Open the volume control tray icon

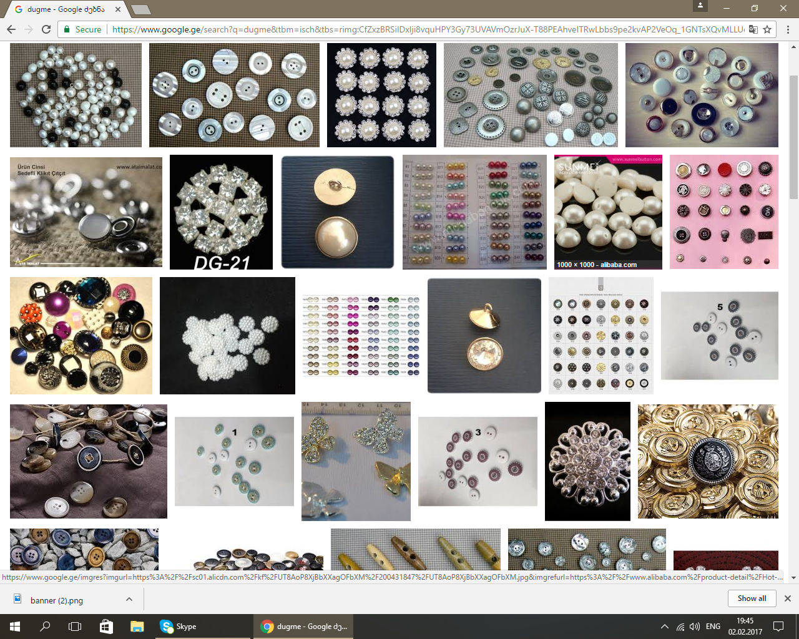click(695, 627)
